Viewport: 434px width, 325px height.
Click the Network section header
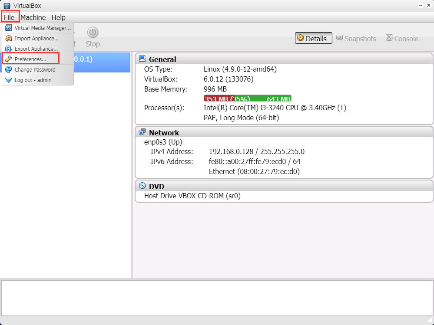point(284,133)
